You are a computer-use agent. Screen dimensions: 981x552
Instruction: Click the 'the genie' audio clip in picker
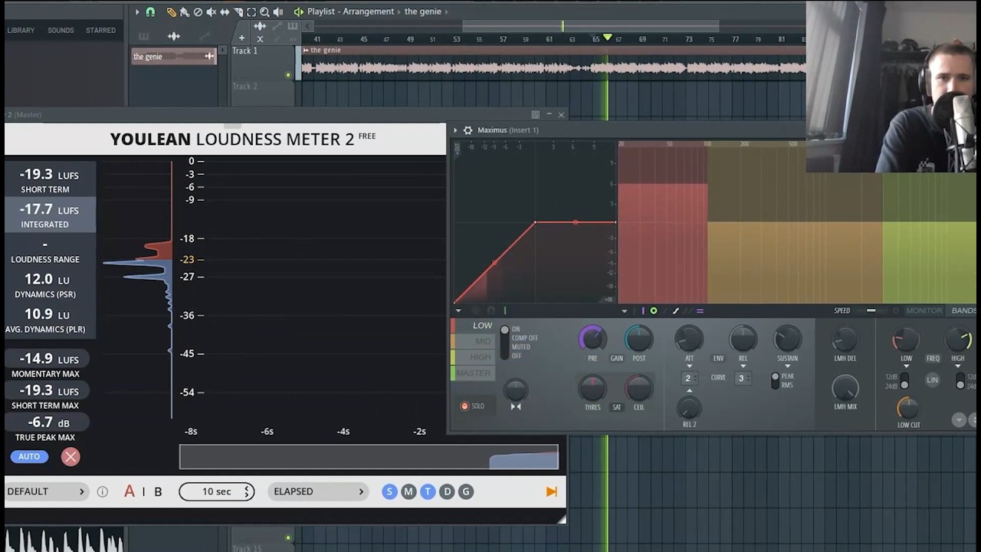[175, 56]
